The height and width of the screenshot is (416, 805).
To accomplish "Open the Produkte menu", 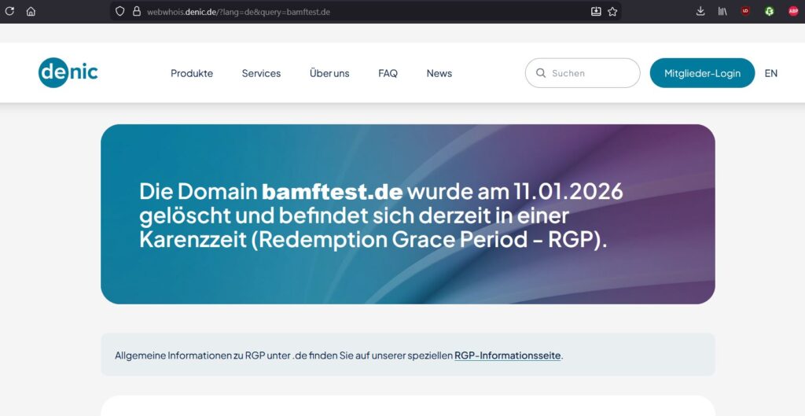I will point(192,73).
